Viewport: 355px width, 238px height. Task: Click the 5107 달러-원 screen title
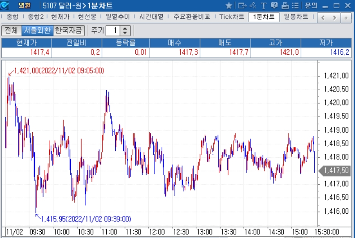point(78,5)
